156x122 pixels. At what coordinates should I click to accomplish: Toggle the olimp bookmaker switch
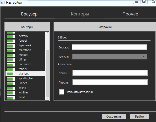point(11,60)
